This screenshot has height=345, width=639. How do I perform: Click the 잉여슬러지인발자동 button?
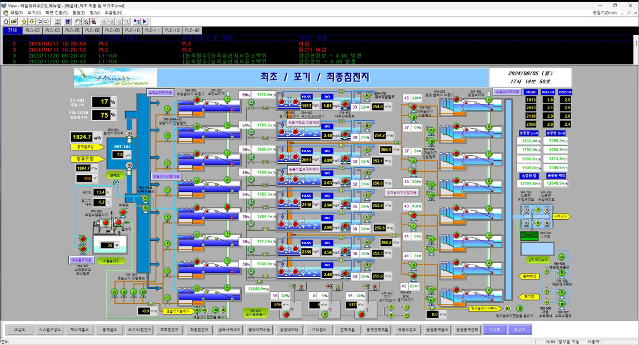[x=401, y=192]
